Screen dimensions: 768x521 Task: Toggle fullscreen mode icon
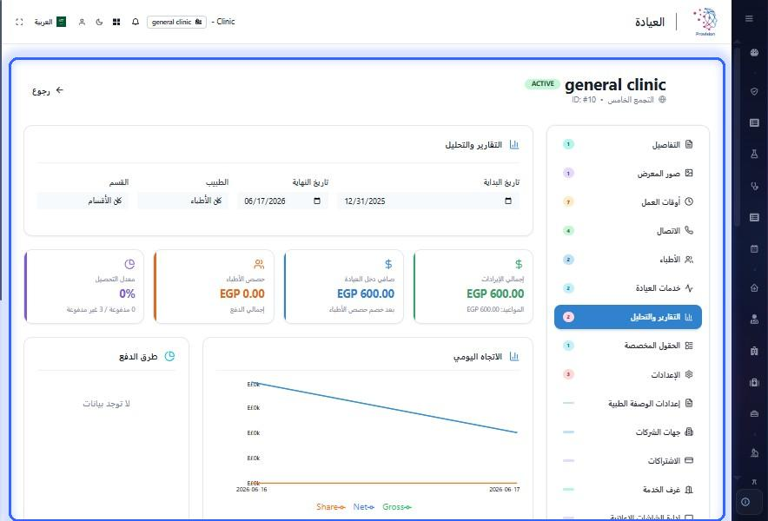click(x=19, y=22)
